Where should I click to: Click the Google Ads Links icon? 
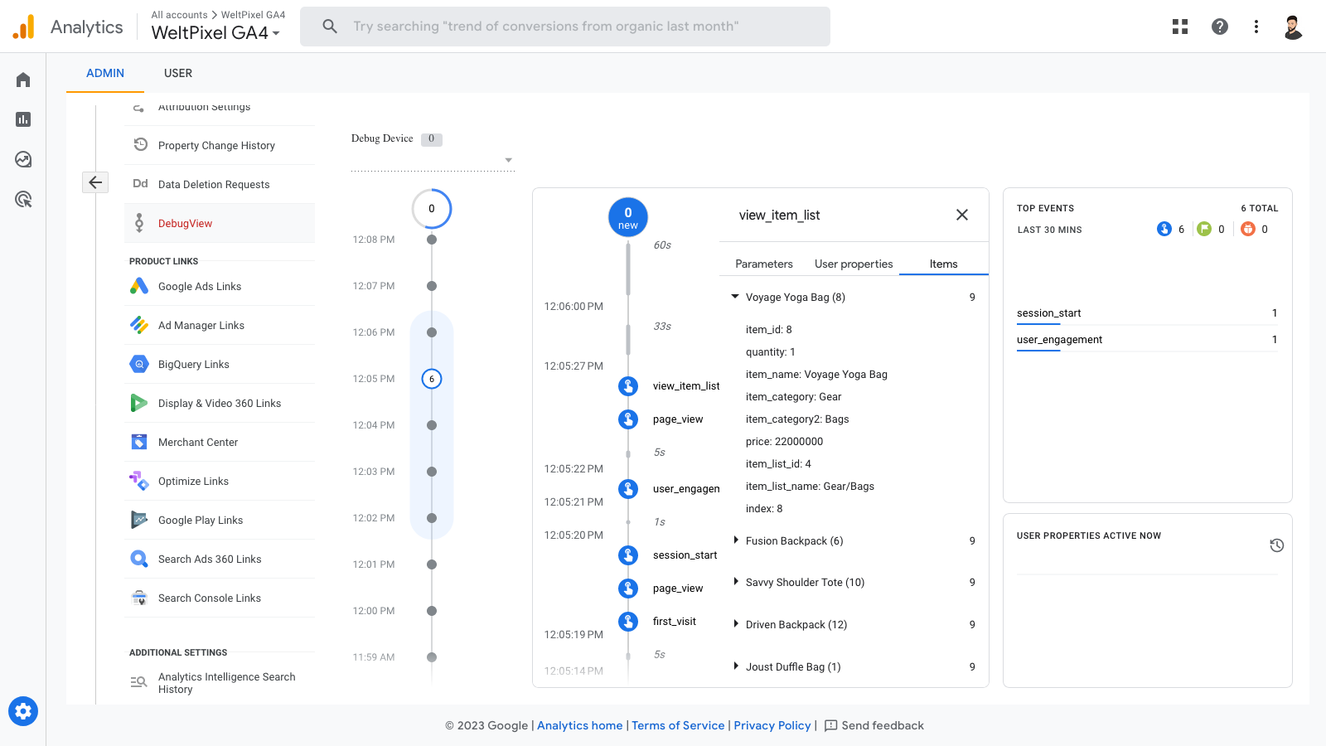[139, 286]
